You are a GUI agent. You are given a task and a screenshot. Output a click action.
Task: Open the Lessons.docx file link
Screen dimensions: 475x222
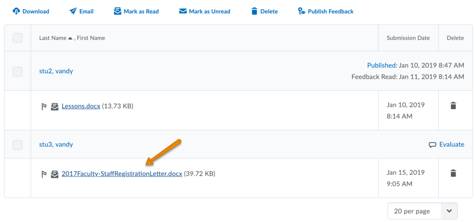coord(81,106)
